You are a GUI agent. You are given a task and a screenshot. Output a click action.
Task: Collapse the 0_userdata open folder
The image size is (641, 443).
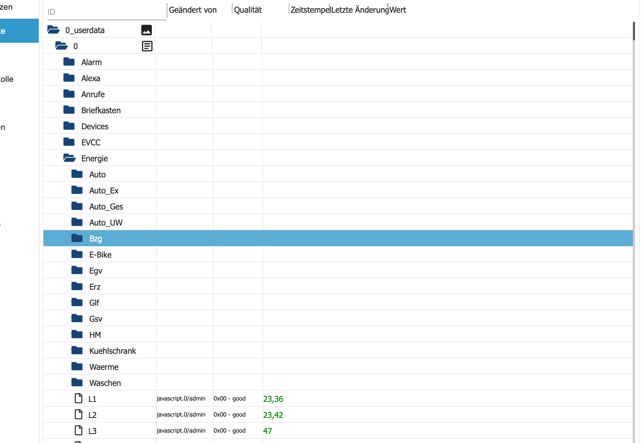coord(53,30)
